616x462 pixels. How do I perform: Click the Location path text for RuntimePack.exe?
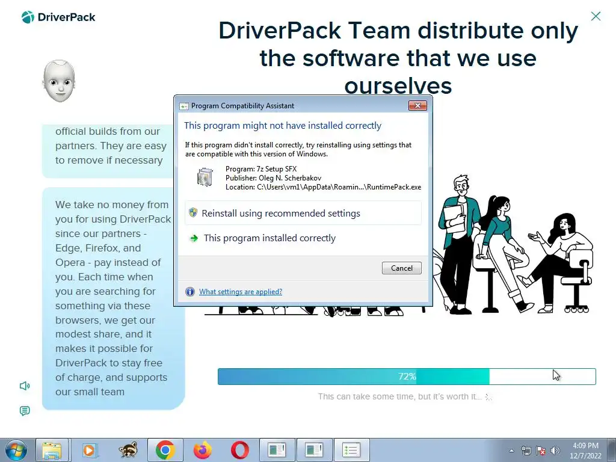pos(323,187)
